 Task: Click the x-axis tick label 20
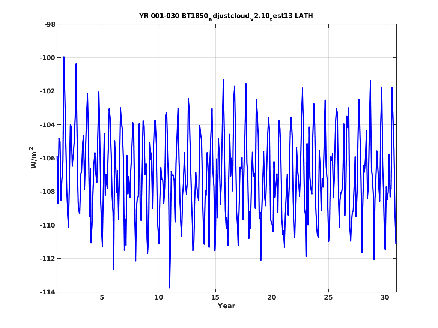pos(272,298)
